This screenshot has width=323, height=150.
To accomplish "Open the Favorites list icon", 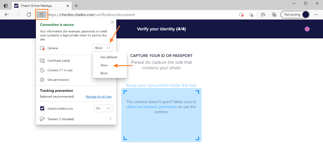I will click(x=263, y=15).
